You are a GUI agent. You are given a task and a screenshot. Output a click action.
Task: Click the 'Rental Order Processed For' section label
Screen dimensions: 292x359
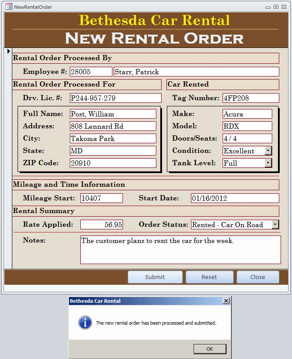click(x=64, y=84)
